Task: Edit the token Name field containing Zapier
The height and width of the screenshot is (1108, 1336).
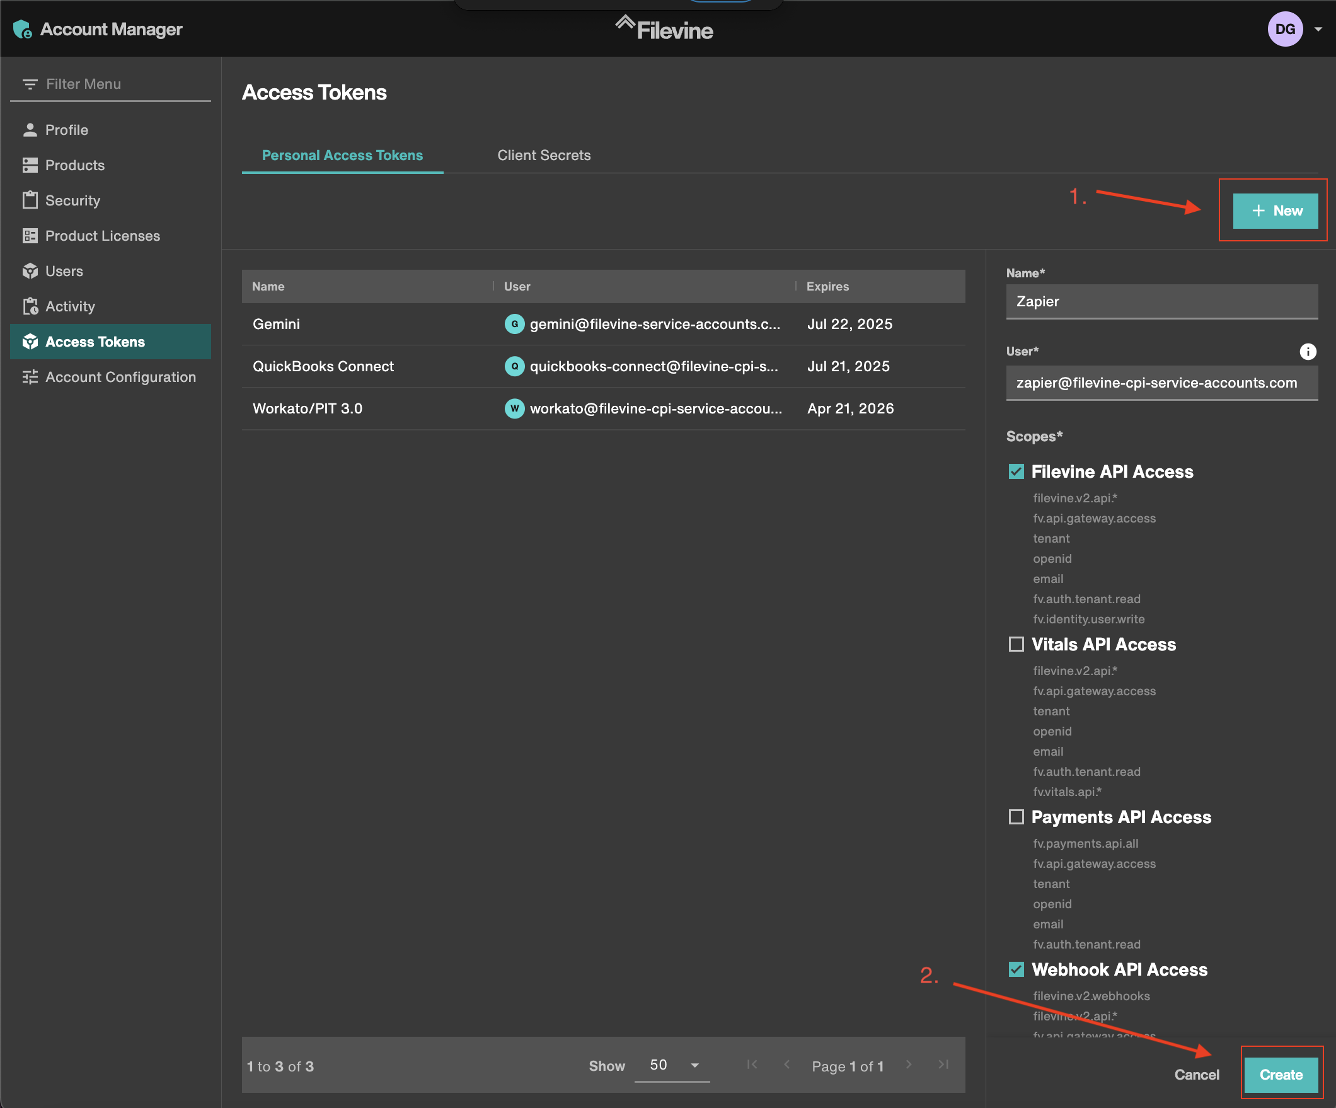Action: coord(1161,302)
